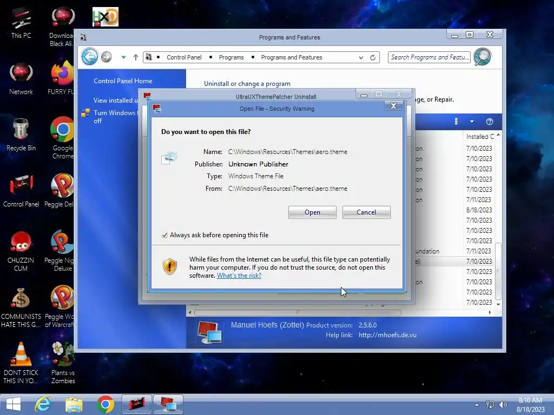Open the What's the risk? link

coord(239,276)
